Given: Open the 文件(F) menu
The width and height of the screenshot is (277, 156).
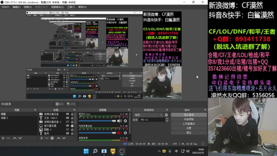Looking at the screenshot, I should (5, 7).
